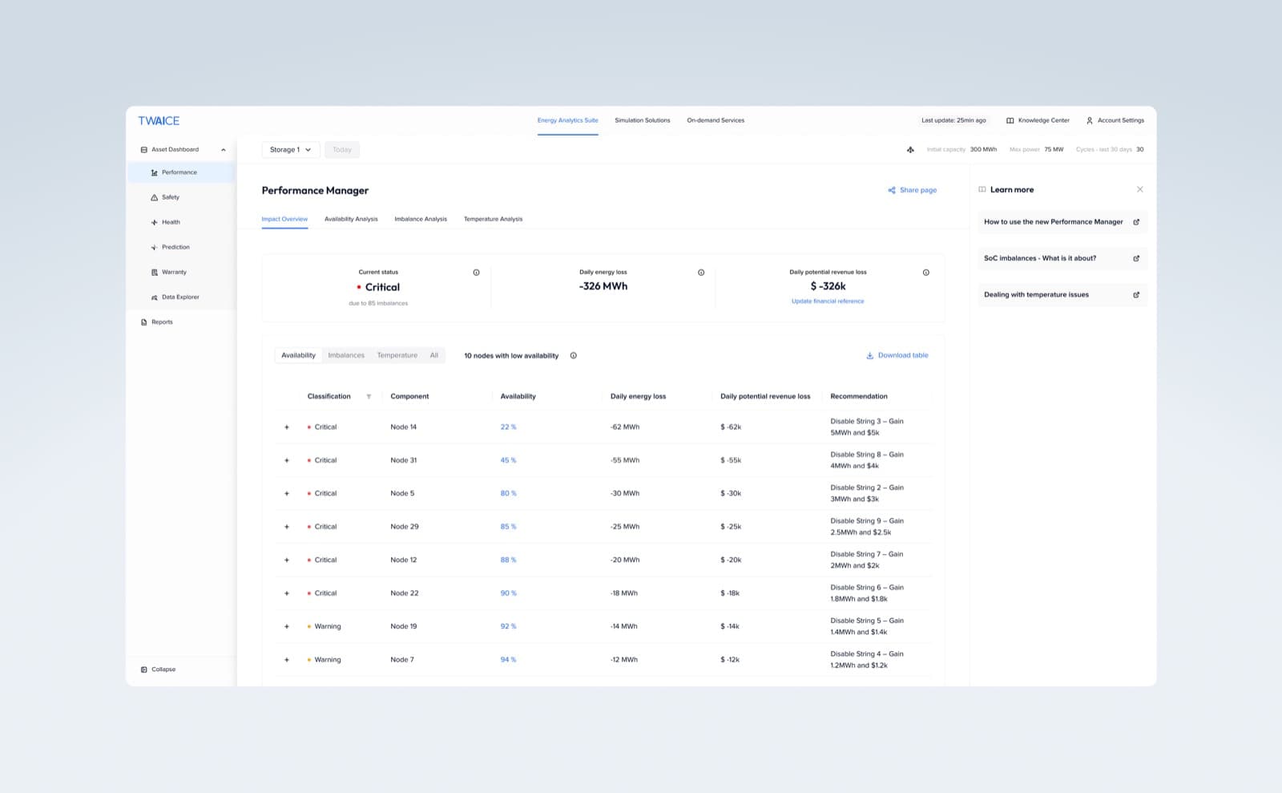Click the storage system icon near Initial capacity
Image resolution: width=1282 pixels, height=793 pixels.
point(910,149)
